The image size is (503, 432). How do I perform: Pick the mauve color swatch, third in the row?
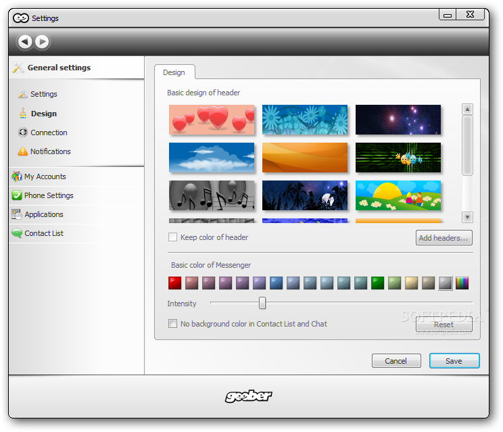tap(208, 283)
